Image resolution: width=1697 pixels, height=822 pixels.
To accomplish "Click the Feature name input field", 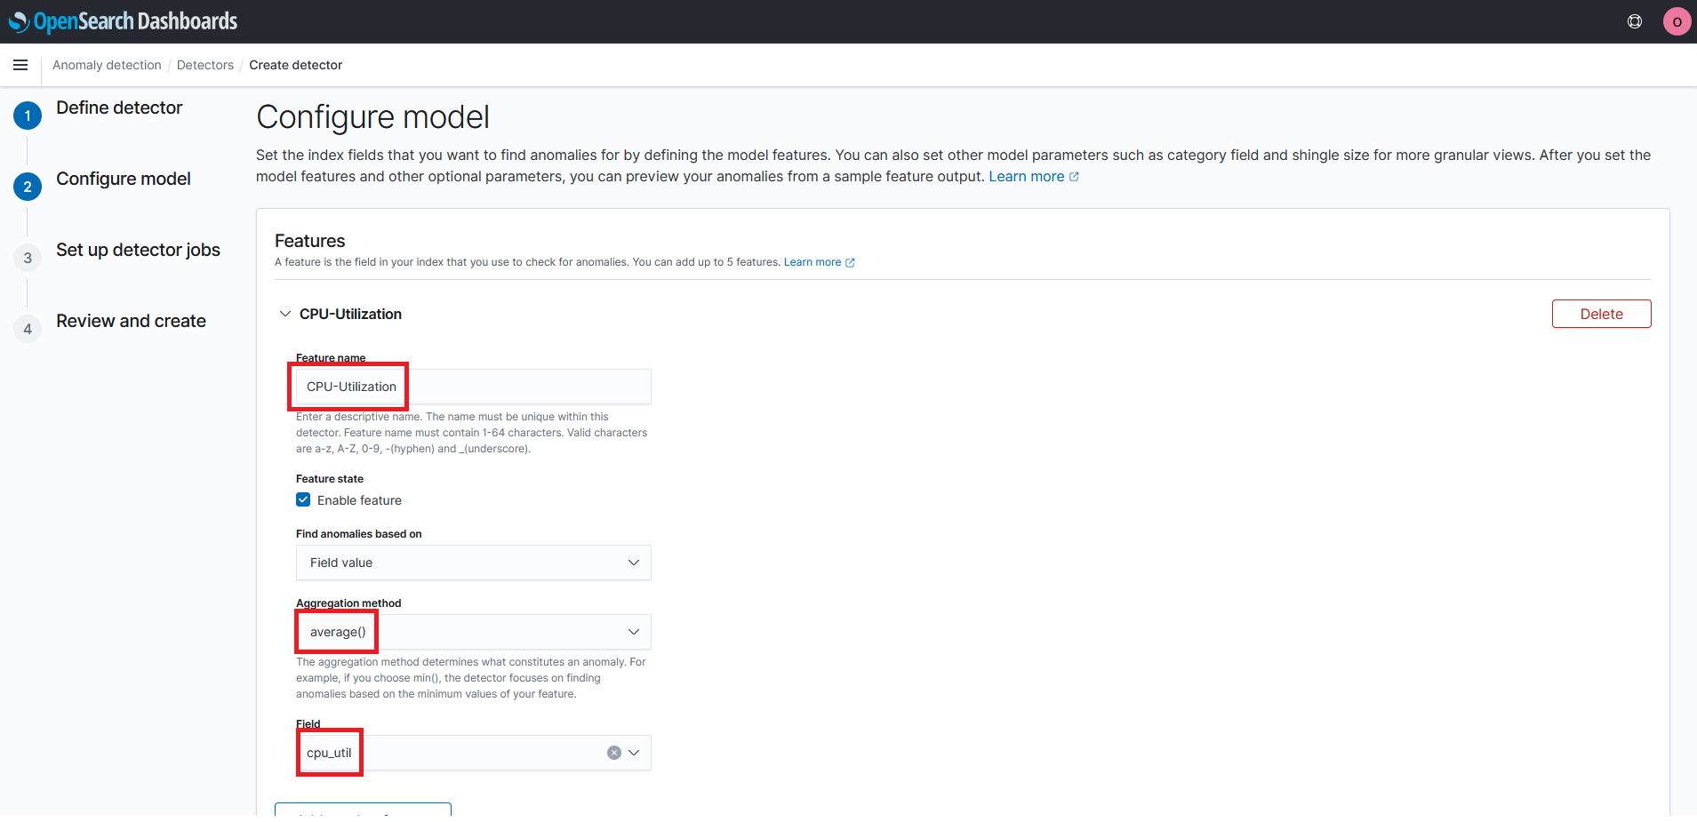I will 473,387.
